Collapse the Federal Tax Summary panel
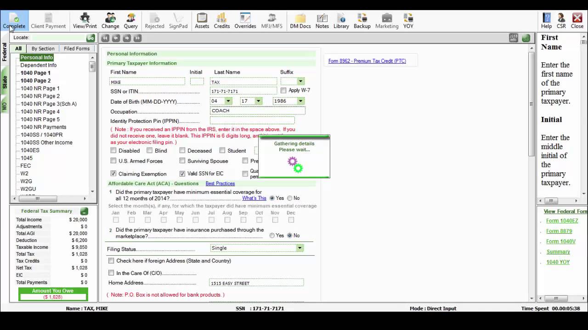The width and height of the screenshot is (588, 330). 84,211
